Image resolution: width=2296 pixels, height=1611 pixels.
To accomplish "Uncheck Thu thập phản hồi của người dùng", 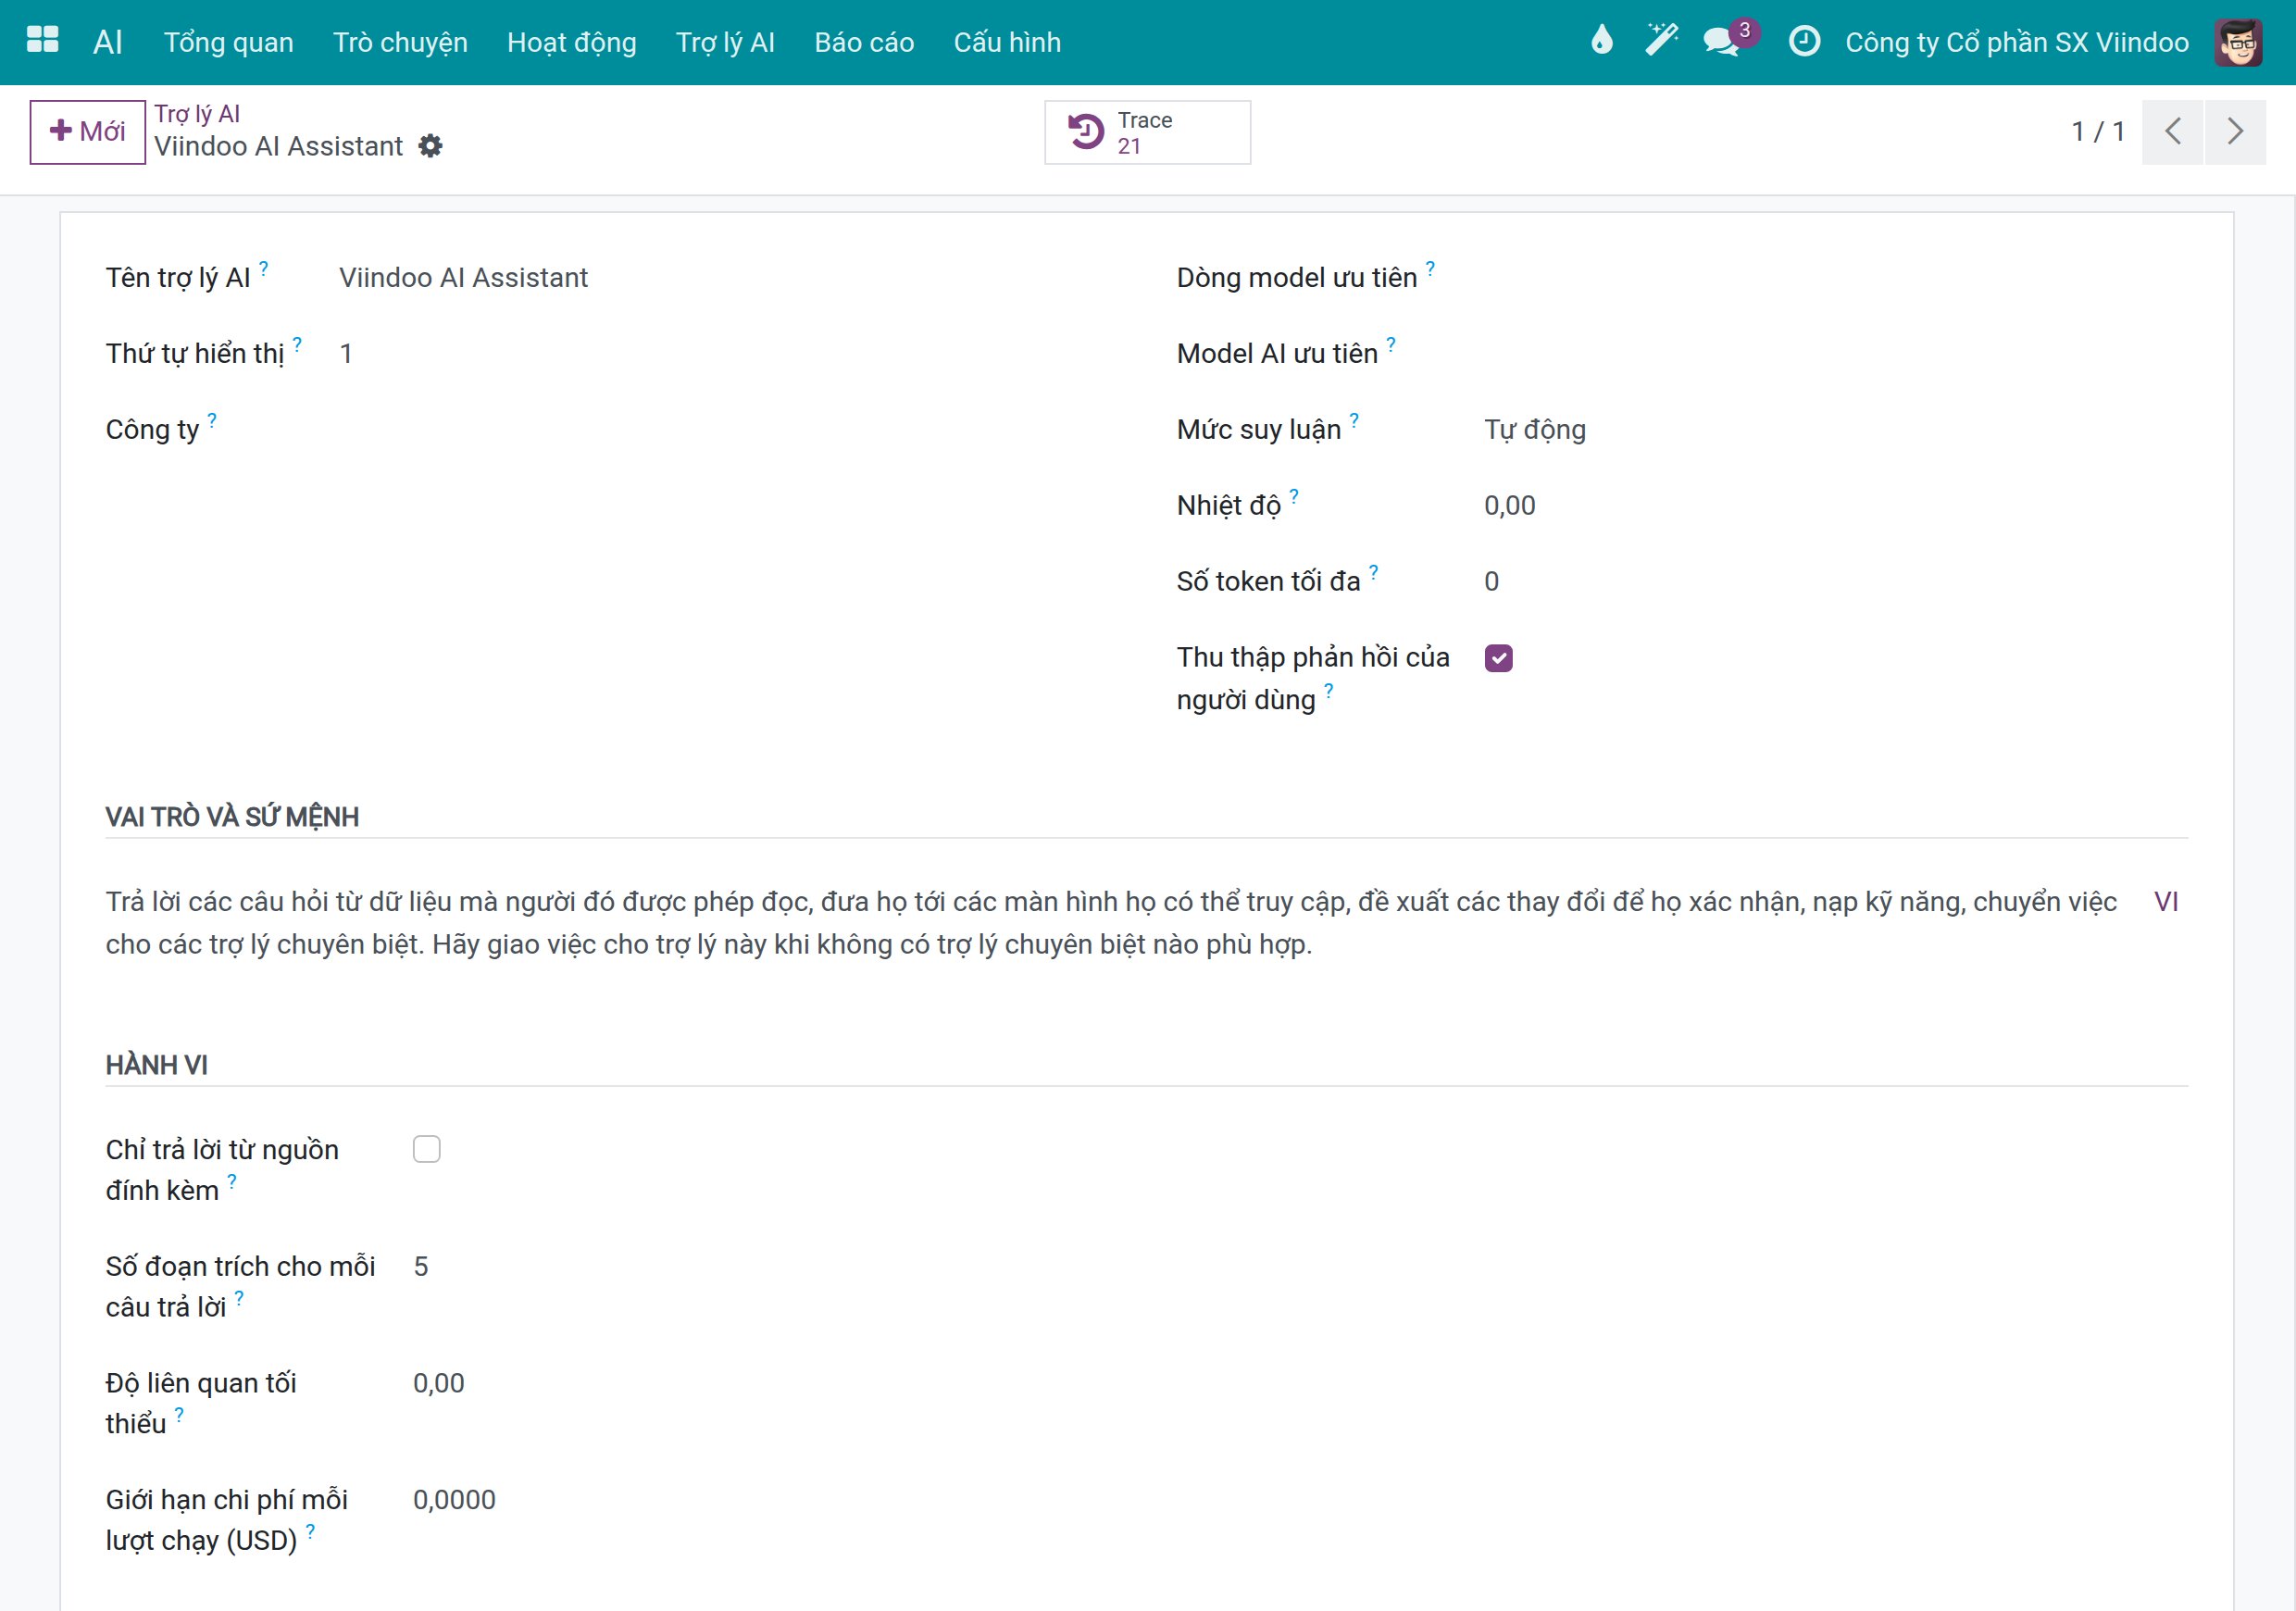I will tap(1498, 658).
